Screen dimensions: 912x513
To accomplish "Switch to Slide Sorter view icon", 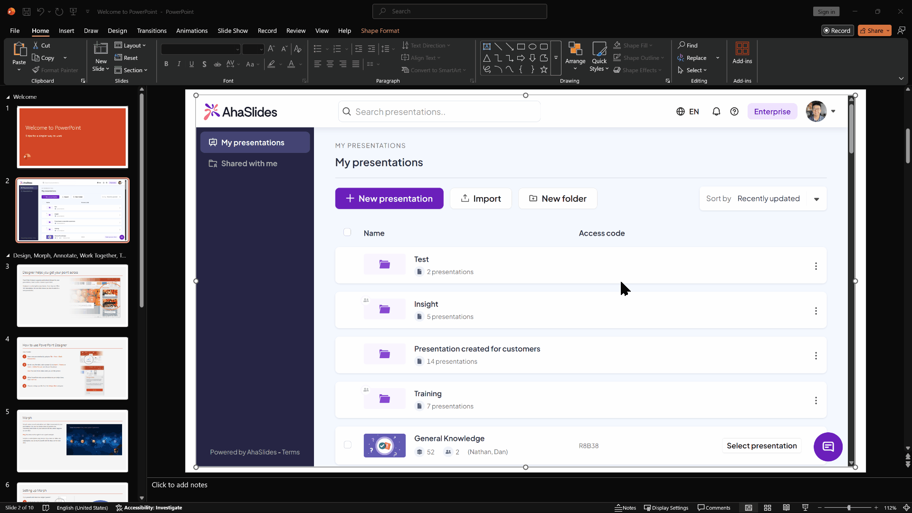I will tap(767, 508).
